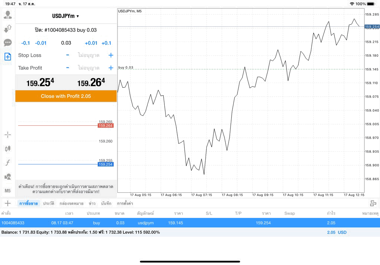Reduce volume by -0.01
This screenshot has height=265, width=380.
pyautogui.click(x=41, y=43)
